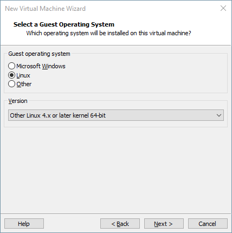Pick the Other operating system radio button
The width and height of the screenshot is (232, 233).
point(11,84)
